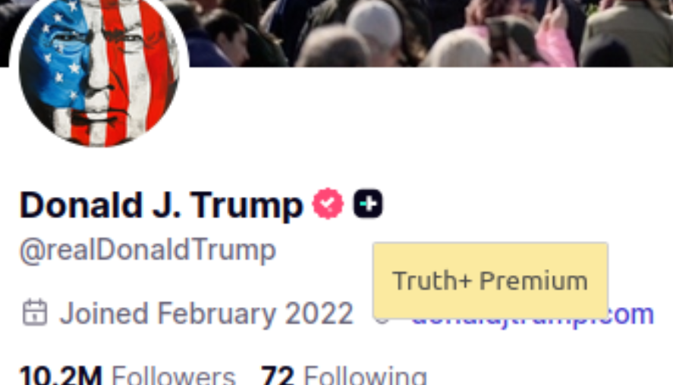This screenshot has width=673, height=385.
Task: Click the yellow Truth+ Premium tooltip
Action: (490, 281)
